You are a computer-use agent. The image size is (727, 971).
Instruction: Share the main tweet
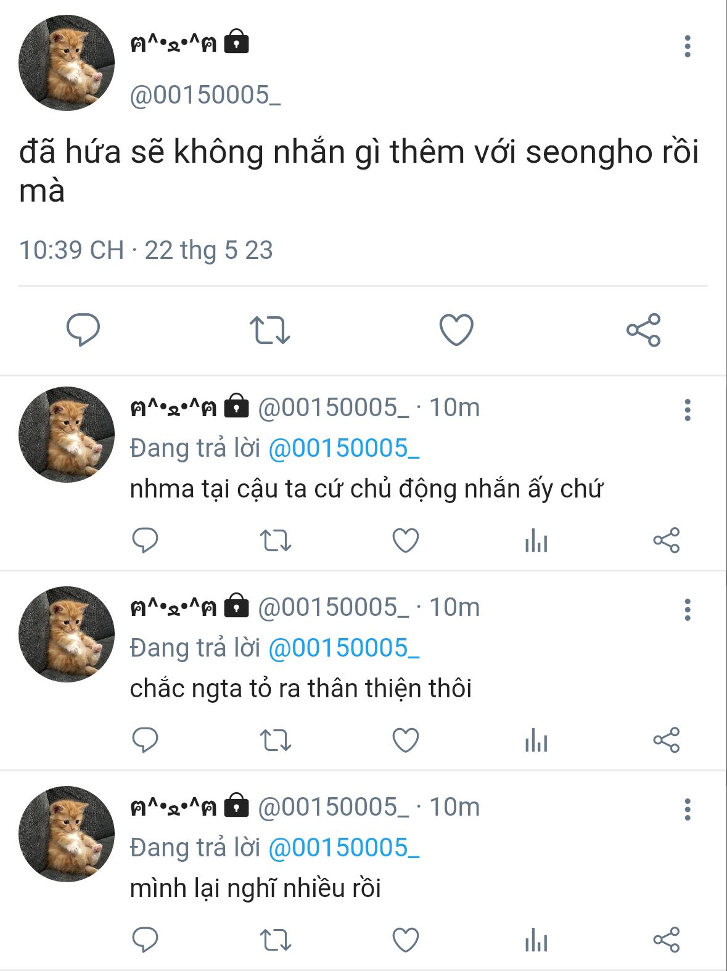click(x=644, y=330)
